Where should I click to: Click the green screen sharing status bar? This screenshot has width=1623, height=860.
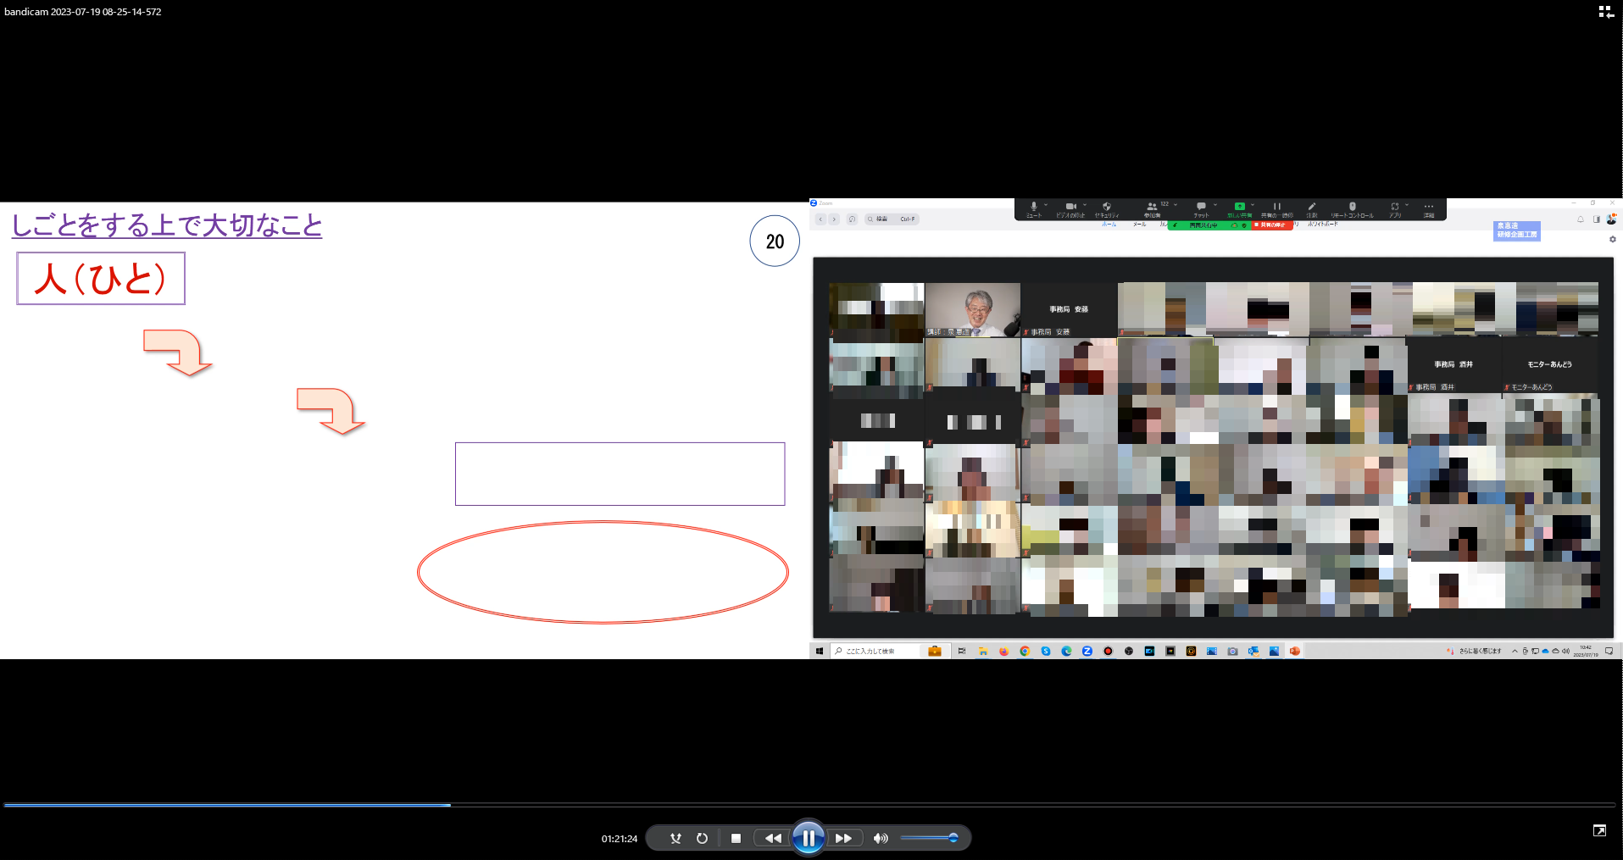coord(1209,225)
